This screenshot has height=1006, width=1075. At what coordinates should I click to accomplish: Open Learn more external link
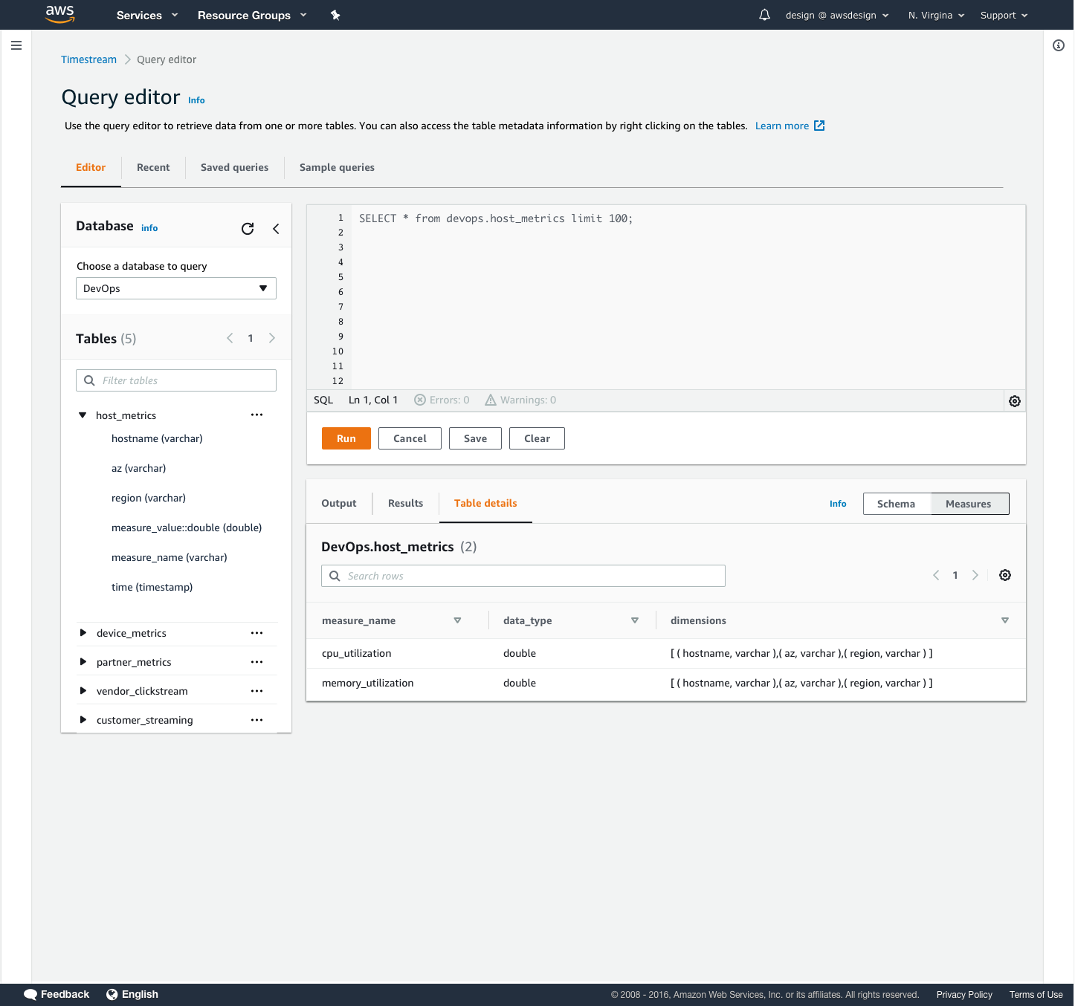pyautogui.click(x=790, y=126)
